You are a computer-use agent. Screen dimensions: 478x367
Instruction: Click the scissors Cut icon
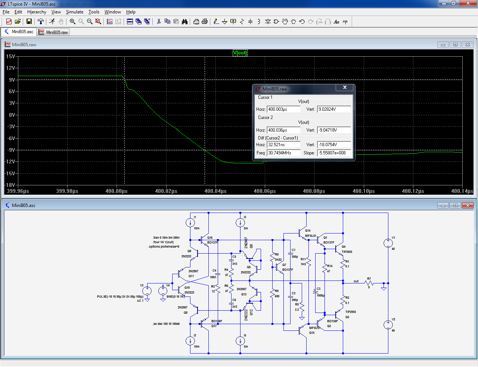point(159,22)
